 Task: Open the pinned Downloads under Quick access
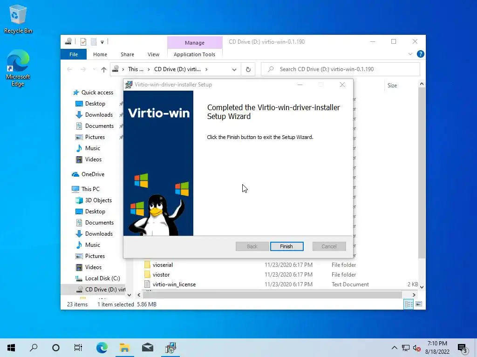(99, 115)
